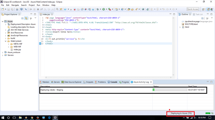
Task: Open Cortana search circle in taskbar
Action: pos(8,118)
